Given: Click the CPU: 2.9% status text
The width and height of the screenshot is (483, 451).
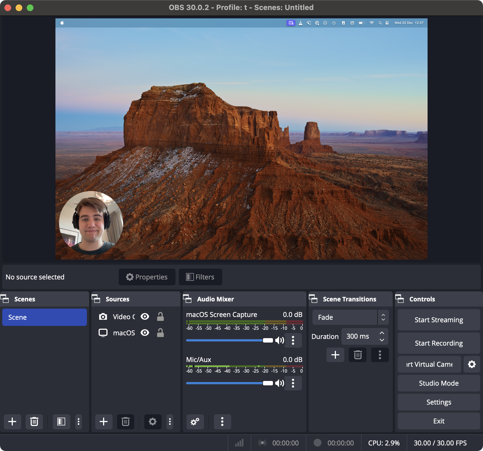Looking at the screenshot, I should [384, 443].
